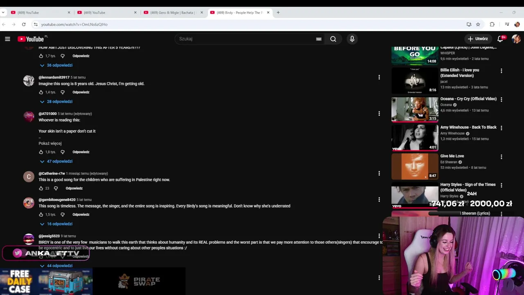524x295 pixels.
Task: Start voice search with microphone icon
Action: tap(352, 39)
